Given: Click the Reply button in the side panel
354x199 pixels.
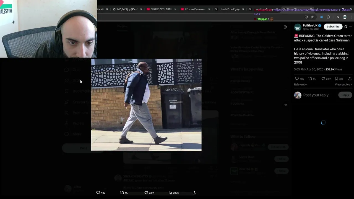Looking at the screenshot, I should click(x=345, y=95).
